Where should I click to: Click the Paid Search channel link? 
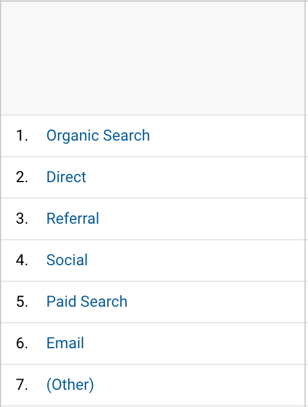[87, 301]
